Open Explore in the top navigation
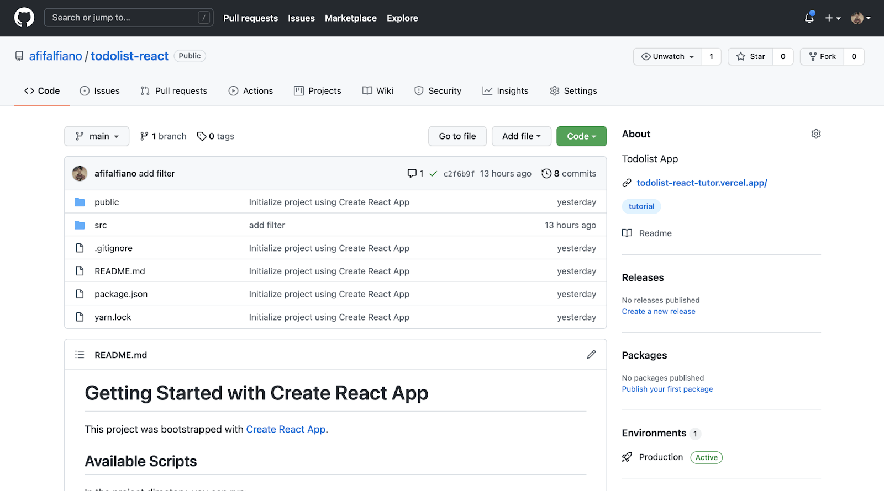The height and width of the screenshot is (491, 884). pyautogui.click(x=402, y=18)
